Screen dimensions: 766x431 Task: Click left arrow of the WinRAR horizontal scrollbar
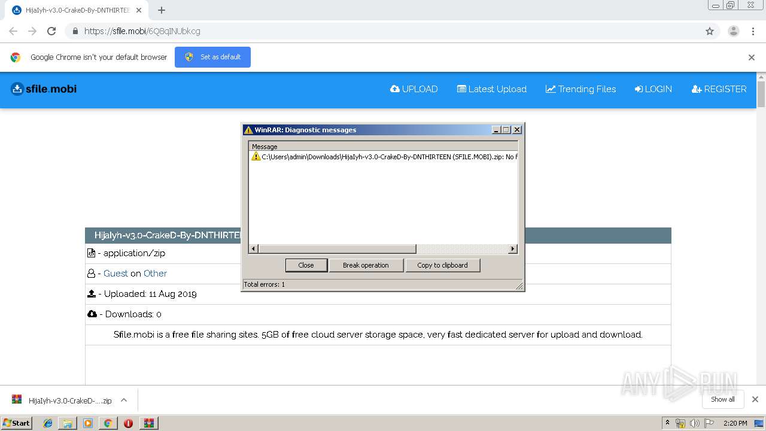253,248
